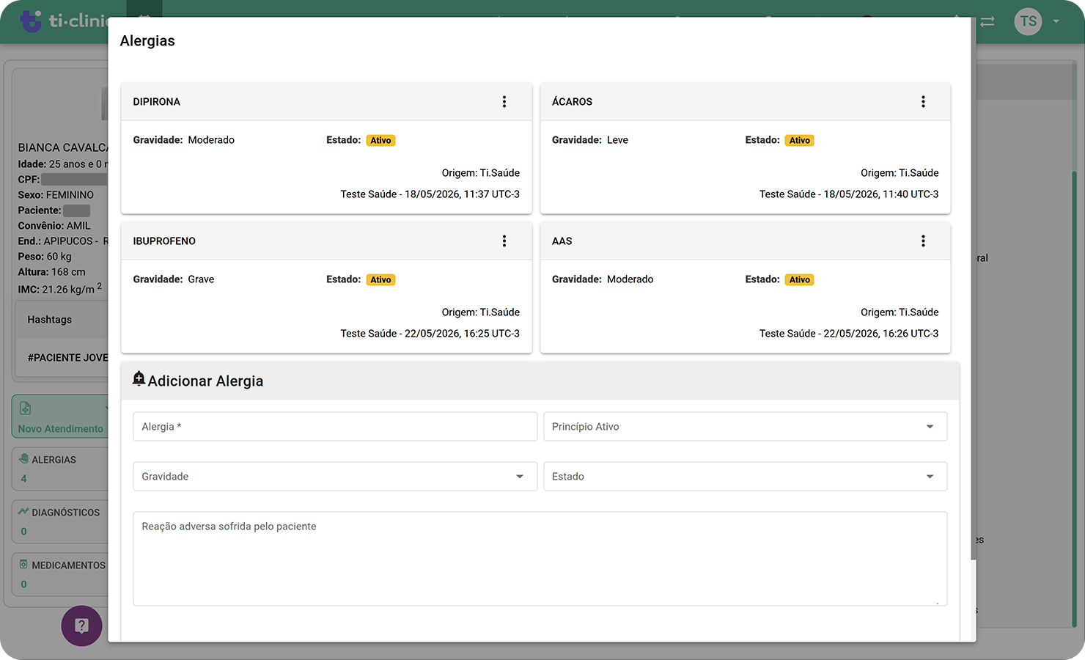1085x660 pixels.
Task: Select the AAS card title
Action: [x=562, y=241]
